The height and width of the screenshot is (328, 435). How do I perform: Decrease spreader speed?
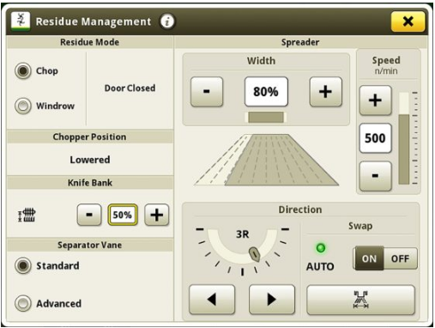(375, 176)
